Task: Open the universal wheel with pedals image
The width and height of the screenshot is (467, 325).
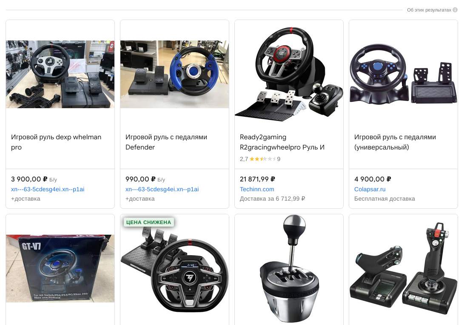Action: pyautogui.click(x=403, y=74)
